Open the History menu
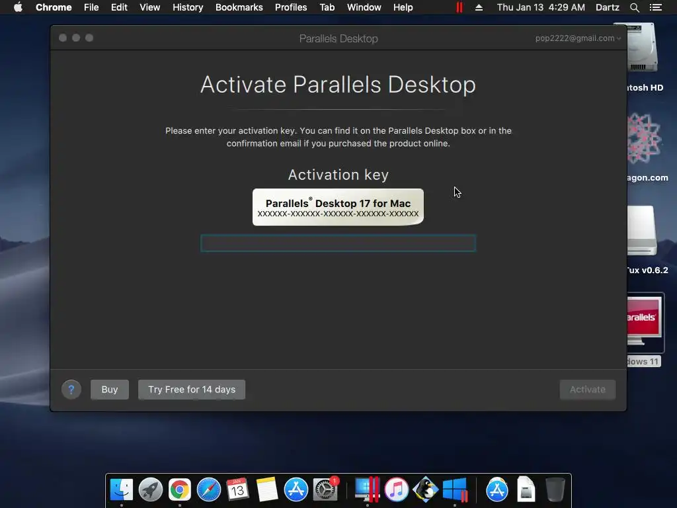The width and height of the screenshot is (677, 508). point(188,7)
